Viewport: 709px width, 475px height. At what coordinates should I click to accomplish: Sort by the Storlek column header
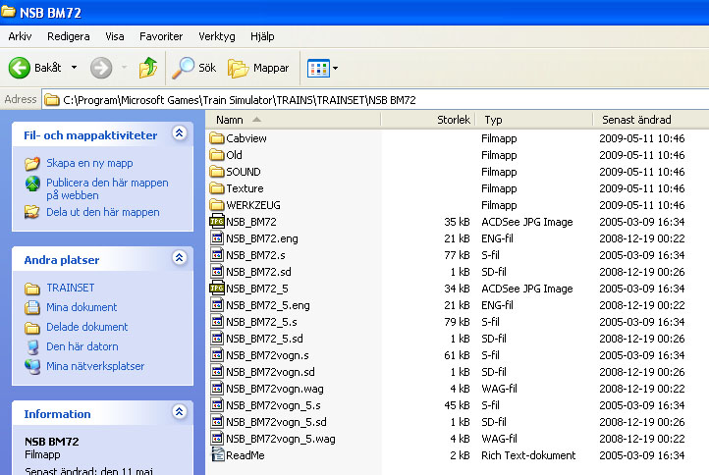click(x=428, y=120)
